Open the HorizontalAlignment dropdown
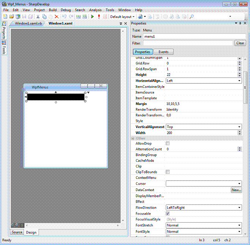250x245 pixels. pyautogui.click(x=239, y=81)
